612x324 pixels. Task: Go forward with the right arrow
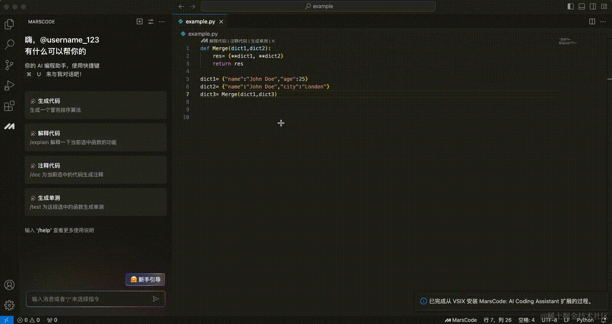(x=192, y=6)
